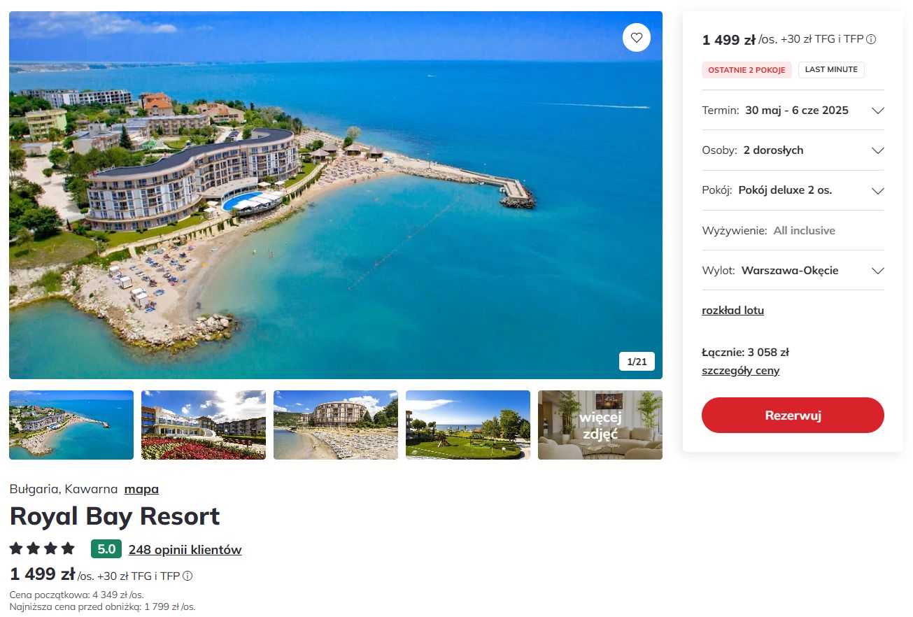Open szczegóły ceny link
The width and height of the screenshot is (913, 617).
click(740, 371)
